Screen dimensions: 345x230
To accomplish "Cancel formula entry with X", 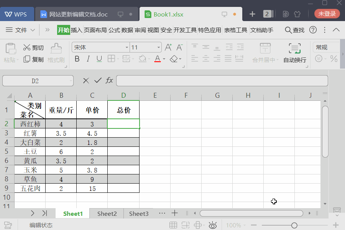I will [86, 80].
